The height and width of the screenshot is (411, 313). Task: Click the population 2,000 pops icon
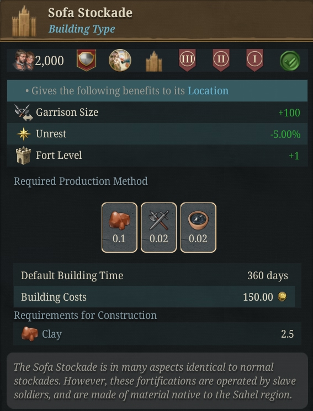click(x=24, y=61)
